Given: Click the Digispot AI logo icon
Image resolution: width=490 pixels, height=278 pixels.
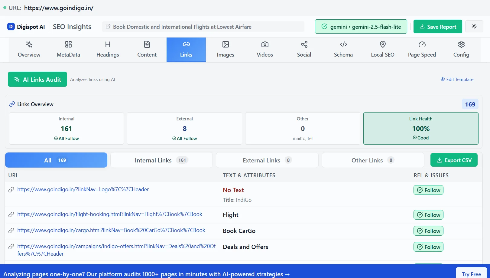Looking at the screenshot, I should coord(11,27).
